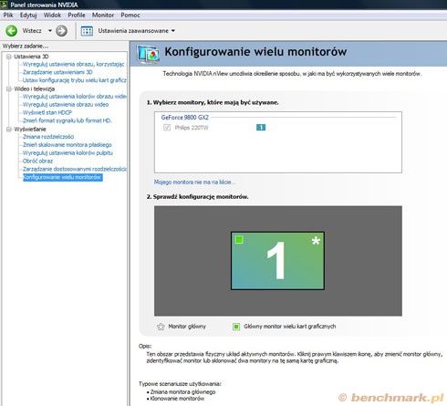
Task: Select the monitor 1 layout thumbnail
Action: (x=277, y=261)
